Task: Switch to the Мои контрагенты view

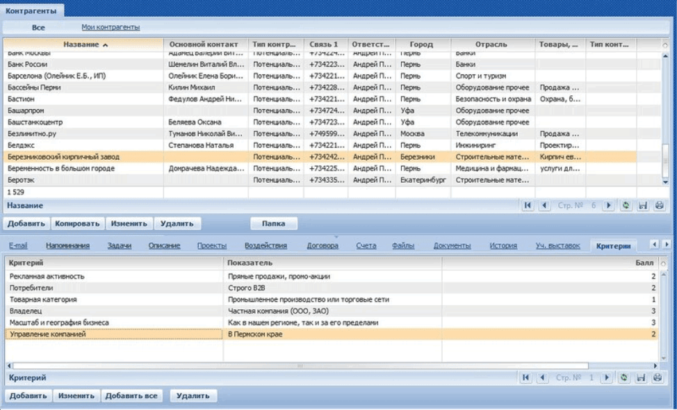Action: pyautogui.click(x=111, y=27)
